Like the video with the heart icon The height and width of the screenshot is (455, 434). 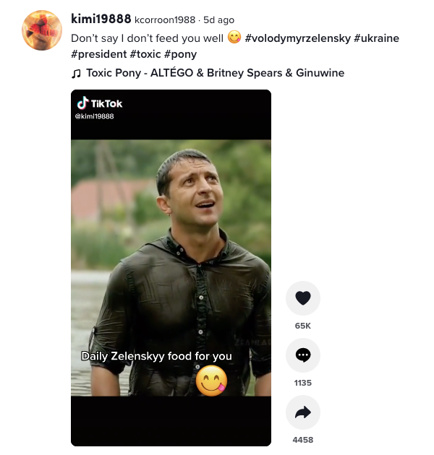(303, 298)
